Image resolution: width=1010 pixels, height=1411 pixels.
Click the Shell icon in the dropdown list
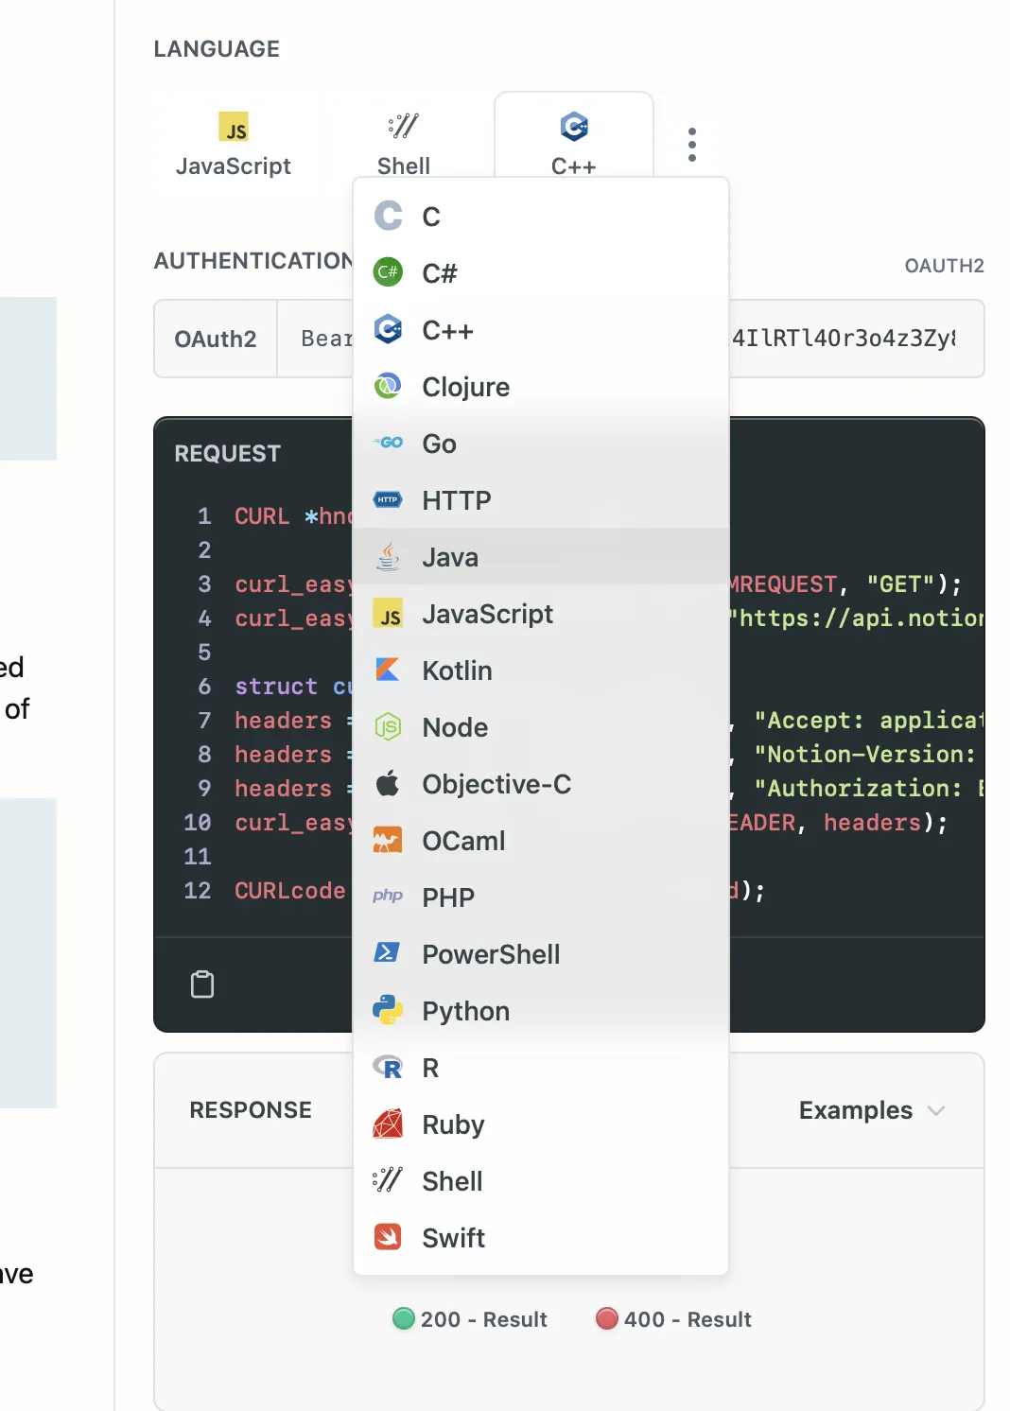(x=388, y=1179)
